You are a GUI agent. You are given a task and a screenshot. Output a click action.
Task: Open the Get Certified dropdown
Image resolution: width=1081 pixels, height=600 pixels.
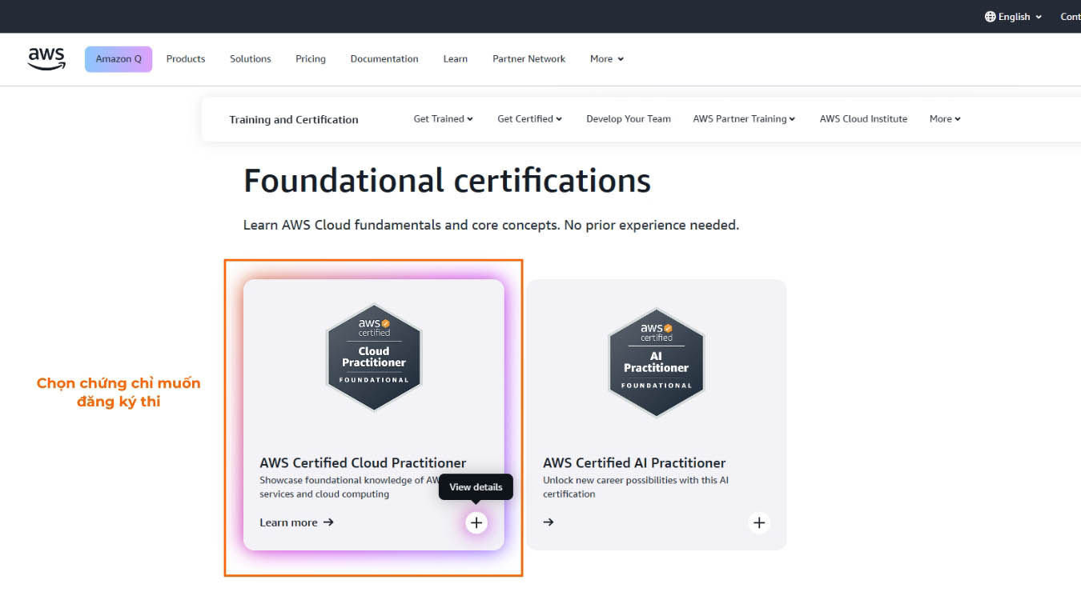coord(529,118)
